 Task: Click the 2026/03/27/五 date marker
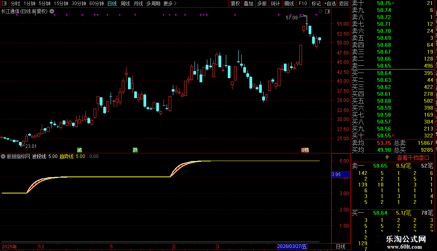[x=292, y=246]
